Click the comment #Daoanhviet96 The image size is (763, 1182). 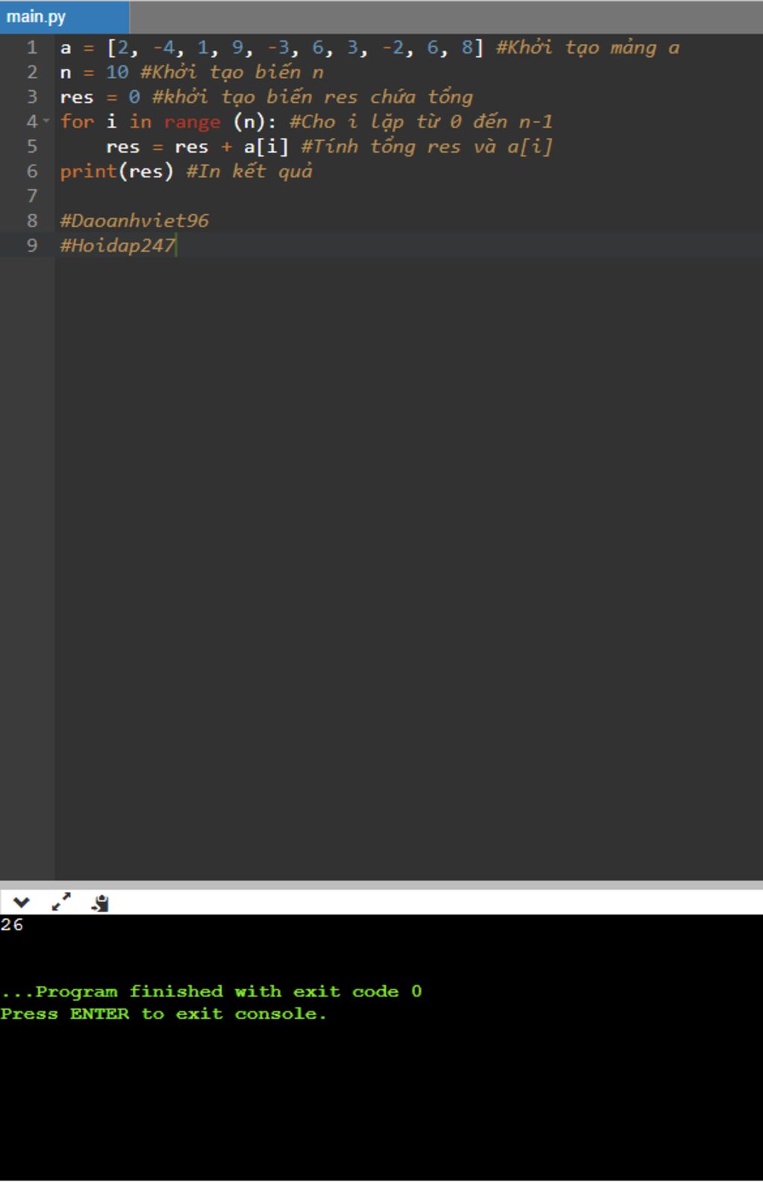(134, 221)
